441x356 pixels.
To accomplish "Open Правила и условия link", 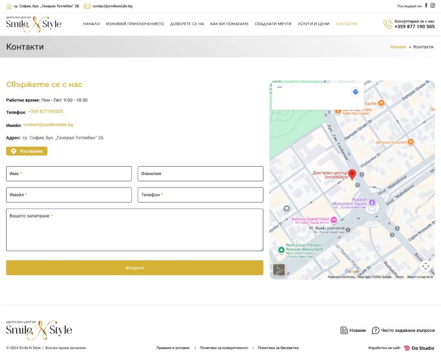I will [x=173, y=348].
